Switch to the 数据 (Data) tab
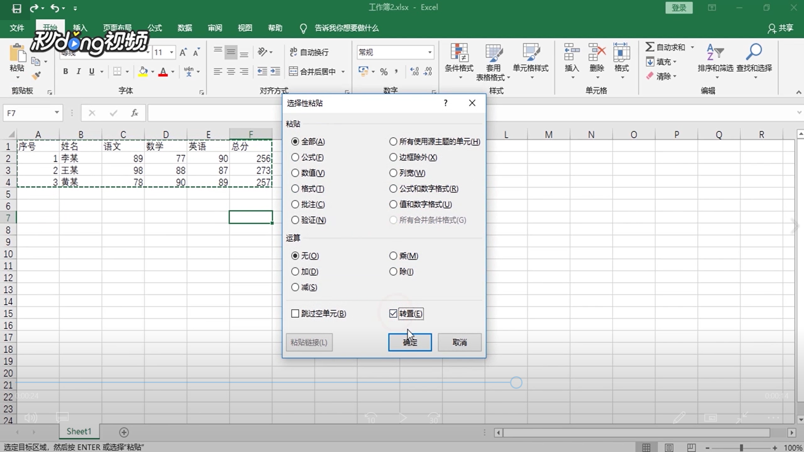The height and width of the screenshot is (452, 804). tap(185, 28)
